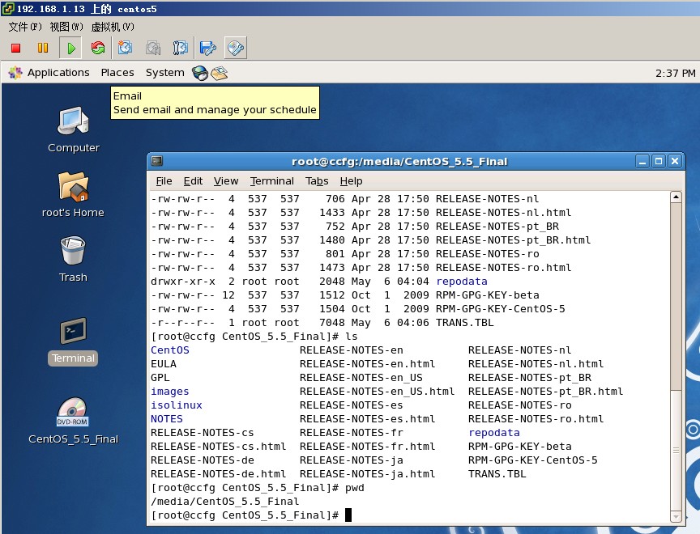Open the terminal File menu
Image resolution: width=700 pixels, height=534 pixels.
tap(164, 181)
